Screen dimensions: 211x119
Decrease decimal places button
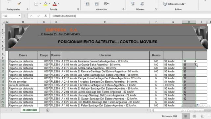[142, 4]
